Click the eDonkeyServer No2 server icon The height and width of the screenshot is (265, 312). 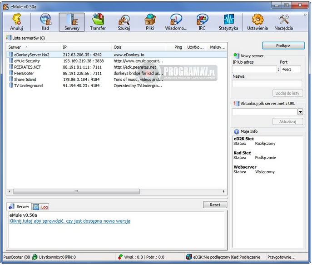[x=11, y=55]
